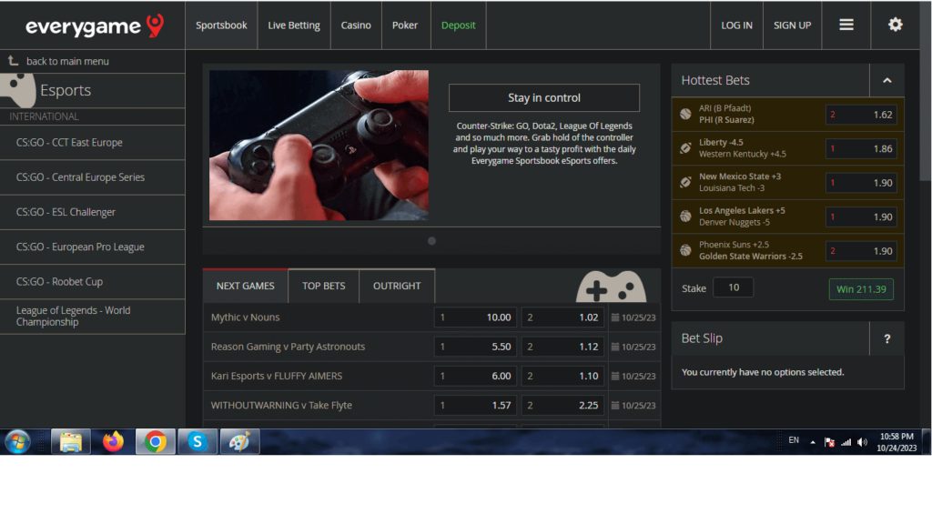This screenshot has width=932, height=524.
Task: Open the settings gear icon
Action: coord(896,25)
